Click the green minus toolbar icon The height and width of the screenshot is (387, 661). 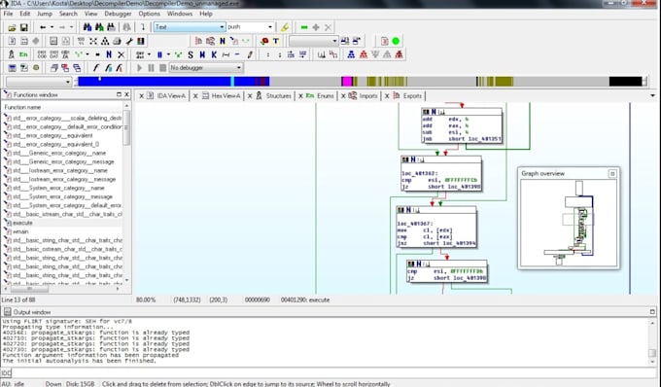pos(304,27)
